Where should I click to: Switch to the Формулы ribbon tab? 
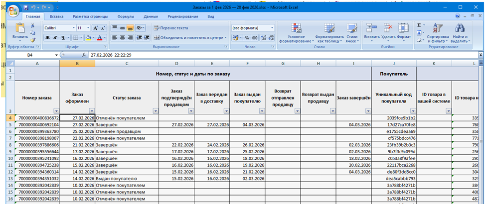tap(125, 16)
